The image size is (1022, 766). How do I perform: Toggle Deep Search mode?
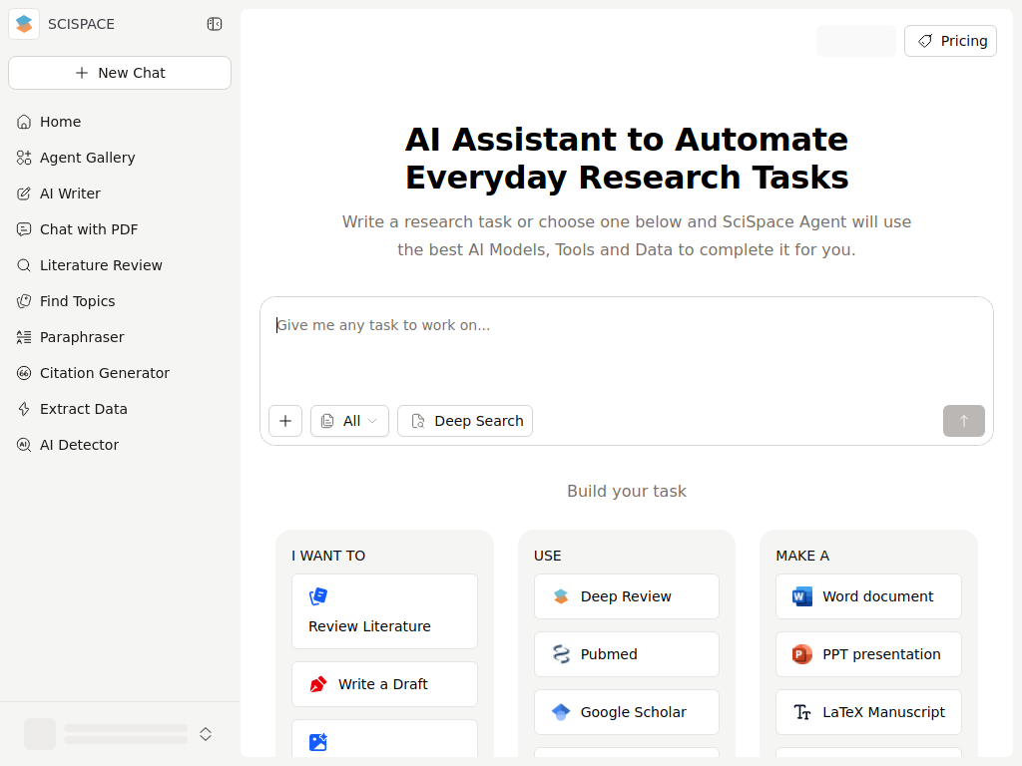[465, 421]
